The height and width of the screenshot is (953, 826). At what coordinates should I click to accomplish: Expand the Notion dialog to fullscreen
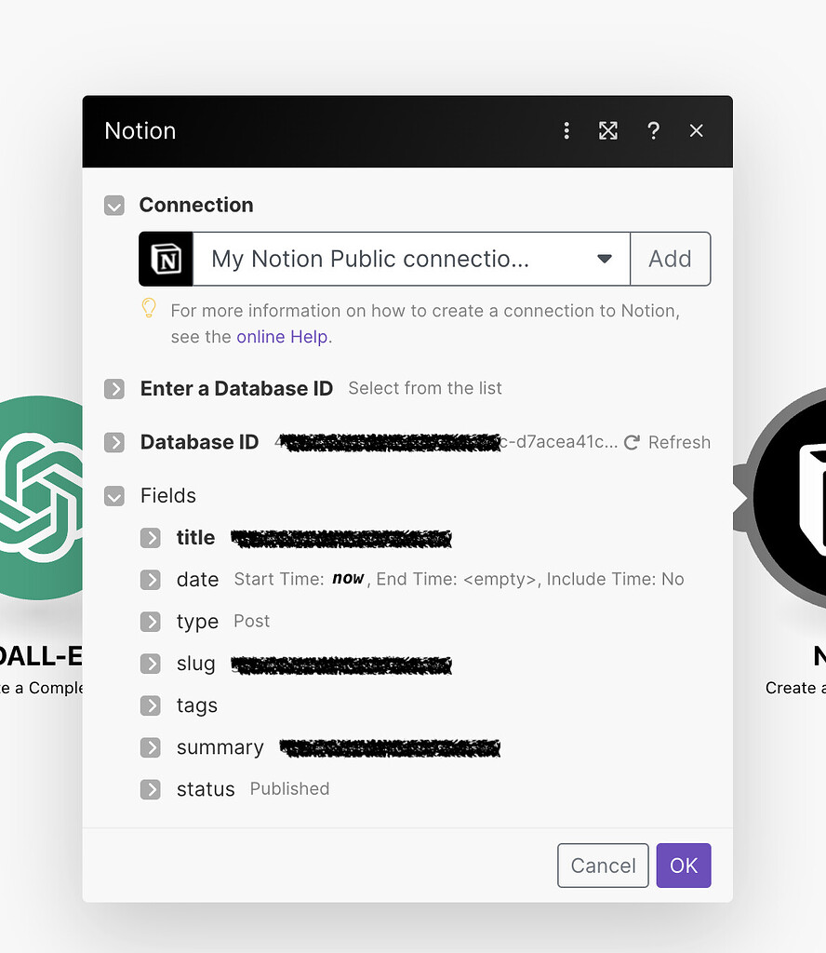(608, 130)
